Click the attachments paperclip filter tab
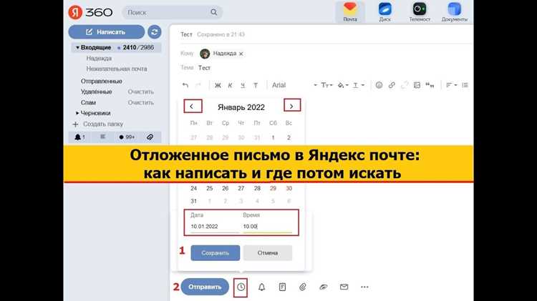 [x=150, y=137]
